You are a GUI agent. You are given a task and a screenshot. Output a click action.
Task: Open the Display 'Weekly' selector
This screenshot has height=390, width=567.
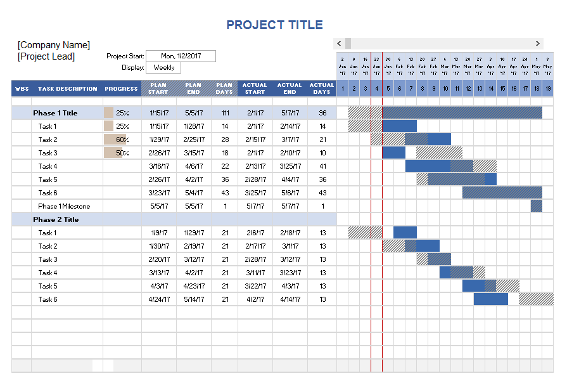(x=163, y=68)
